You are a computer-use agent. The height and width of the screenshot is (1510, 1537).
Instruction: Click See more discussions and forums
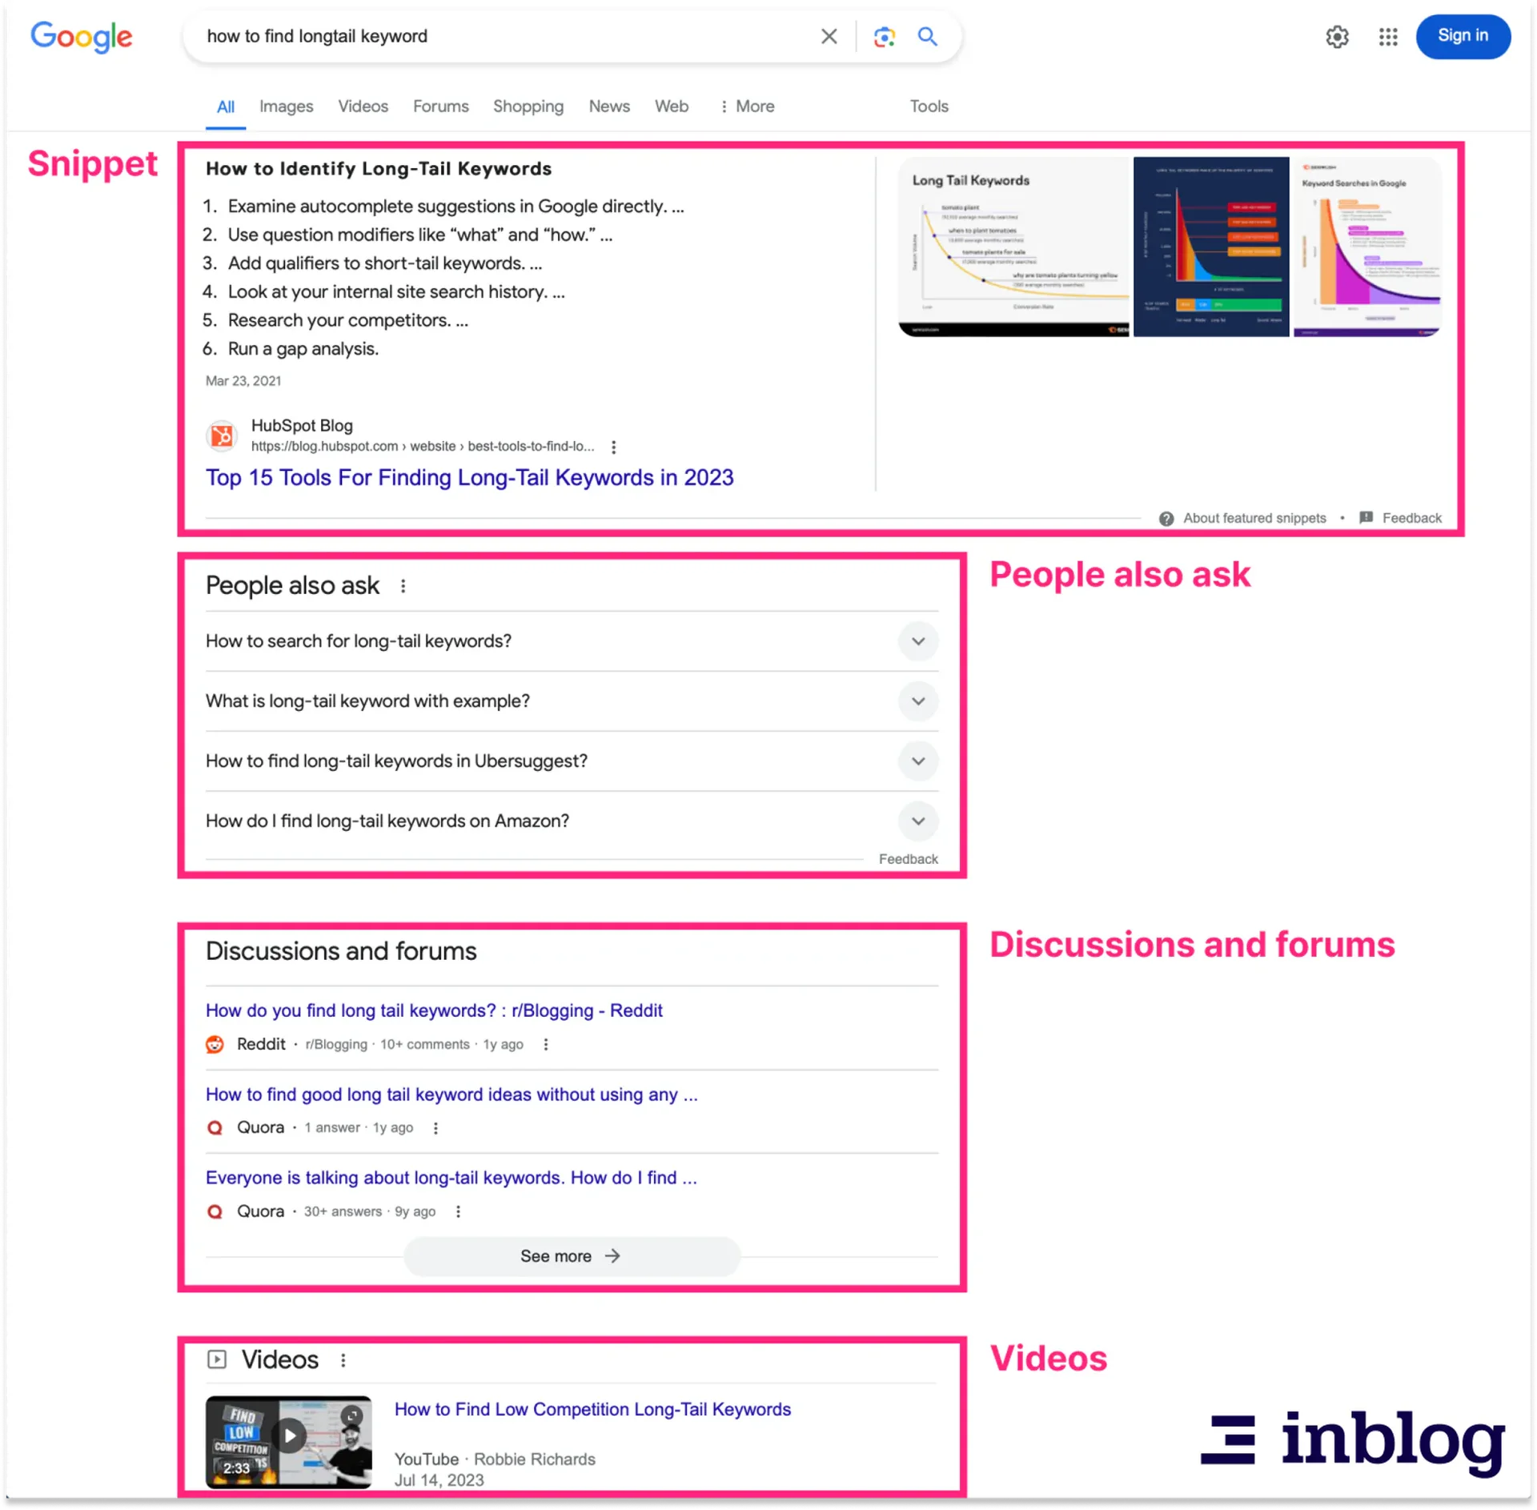pyautogui.click(x=571, y=1256)
